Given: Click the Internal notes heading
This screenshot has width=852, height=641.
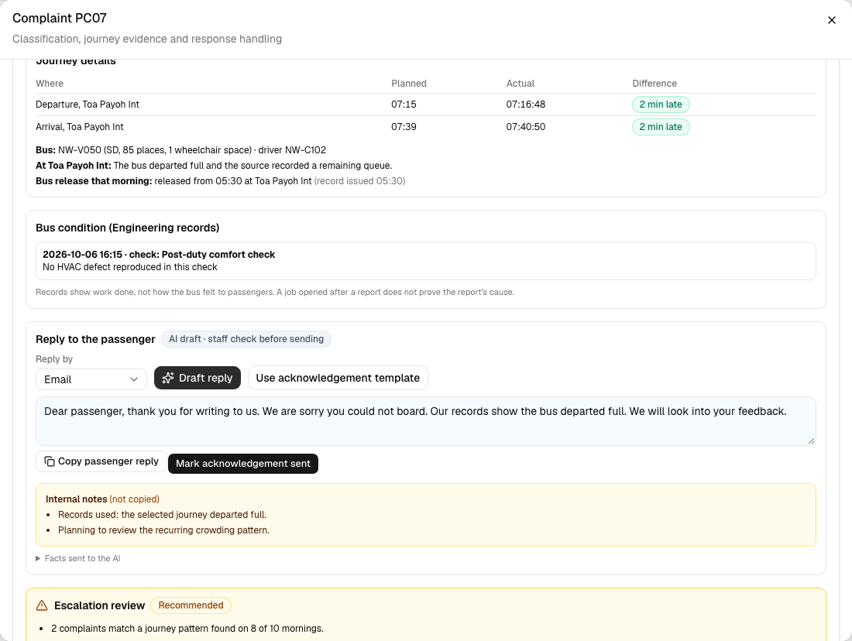Looking at the screenshot, I should pos(76,499).
